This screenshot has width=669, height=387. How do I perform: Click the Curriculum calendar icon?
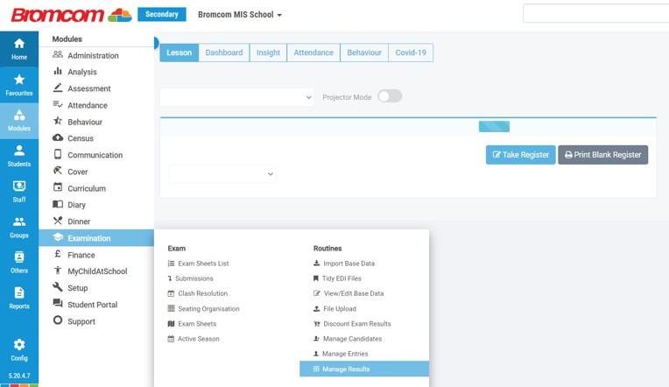tap(58, 186)
